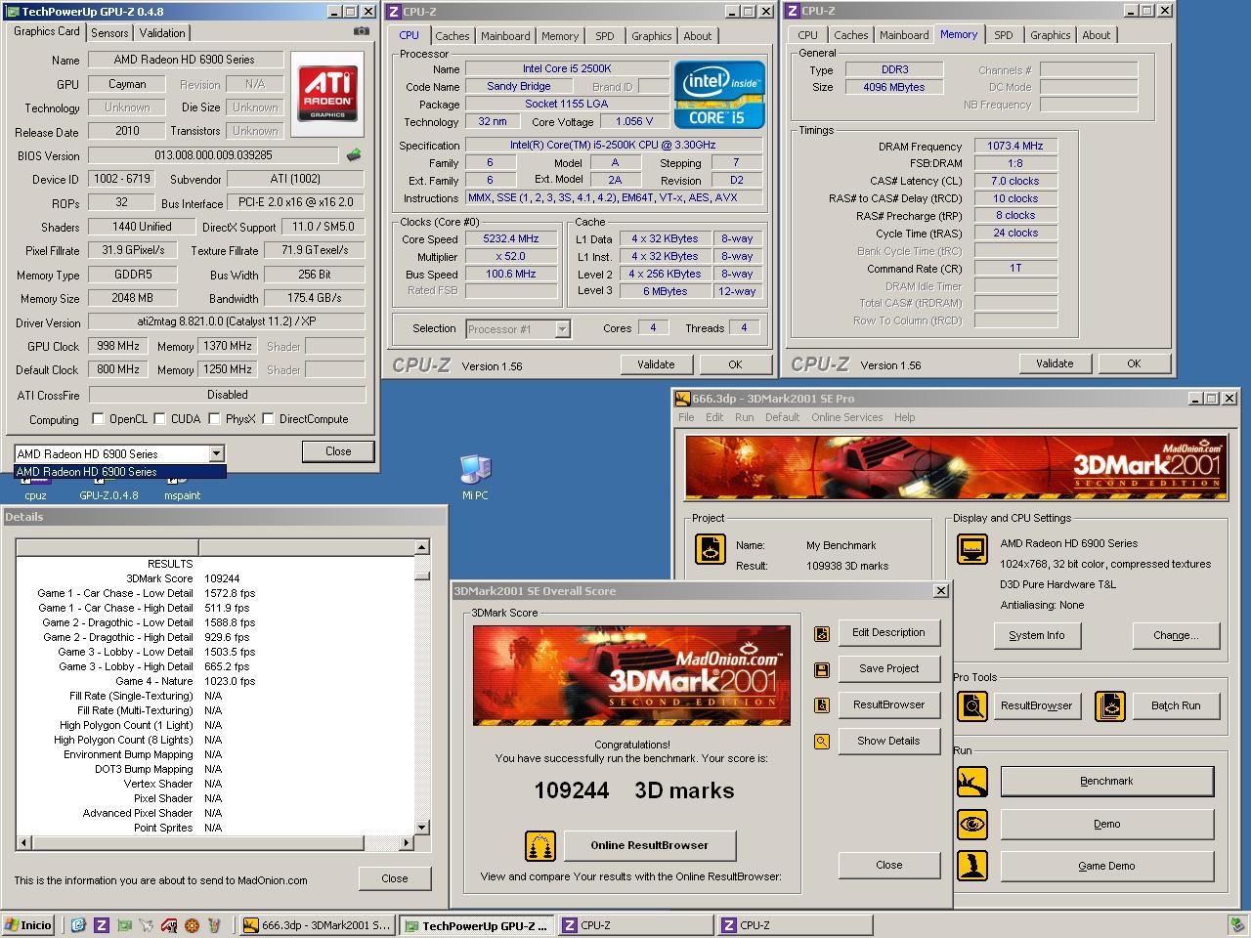Open the Graphics tab in right CPU-Z window
The height and width of the screenshot is (938, 1251).
click(1051, 35)
